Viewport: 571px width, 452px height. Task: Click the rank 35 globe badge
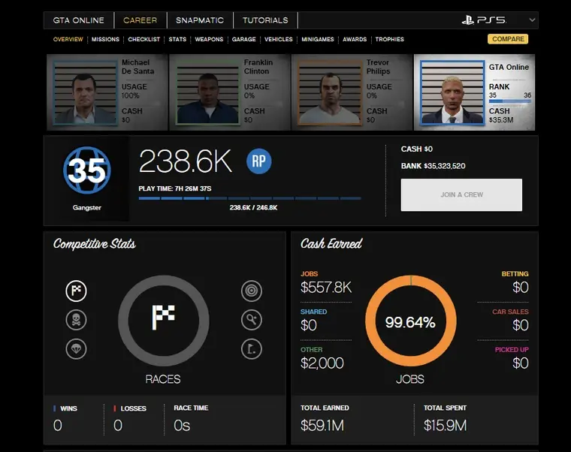click(86, 170)
